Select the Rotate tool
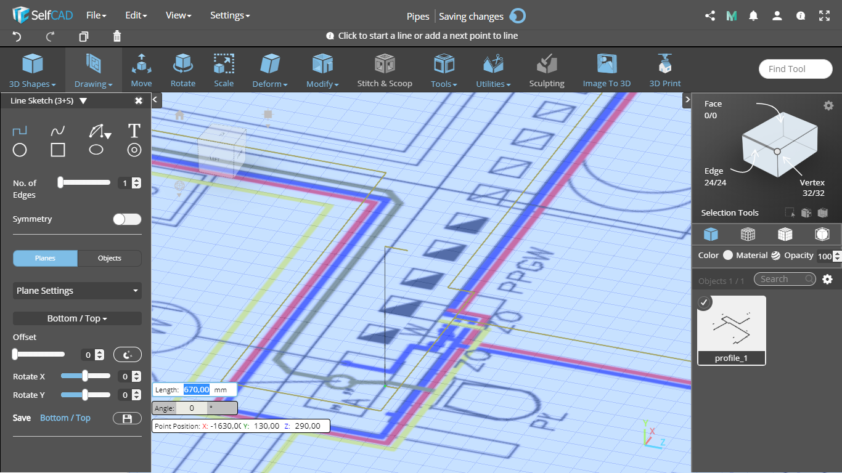 pyautogui.click(x=182, y=70)
